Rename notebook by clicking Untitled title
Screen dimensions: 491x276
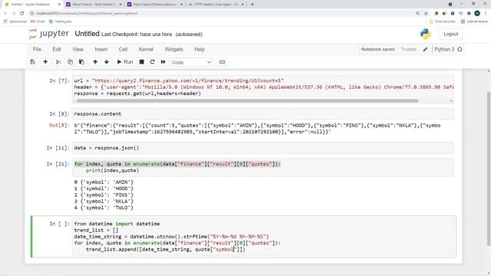87,34
